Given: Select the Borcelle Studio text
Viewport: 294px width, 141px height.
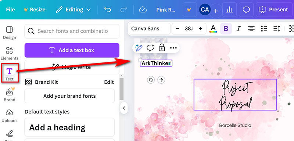Looking at the screenshot, I should pyautogui.click(x=235, y=125).
